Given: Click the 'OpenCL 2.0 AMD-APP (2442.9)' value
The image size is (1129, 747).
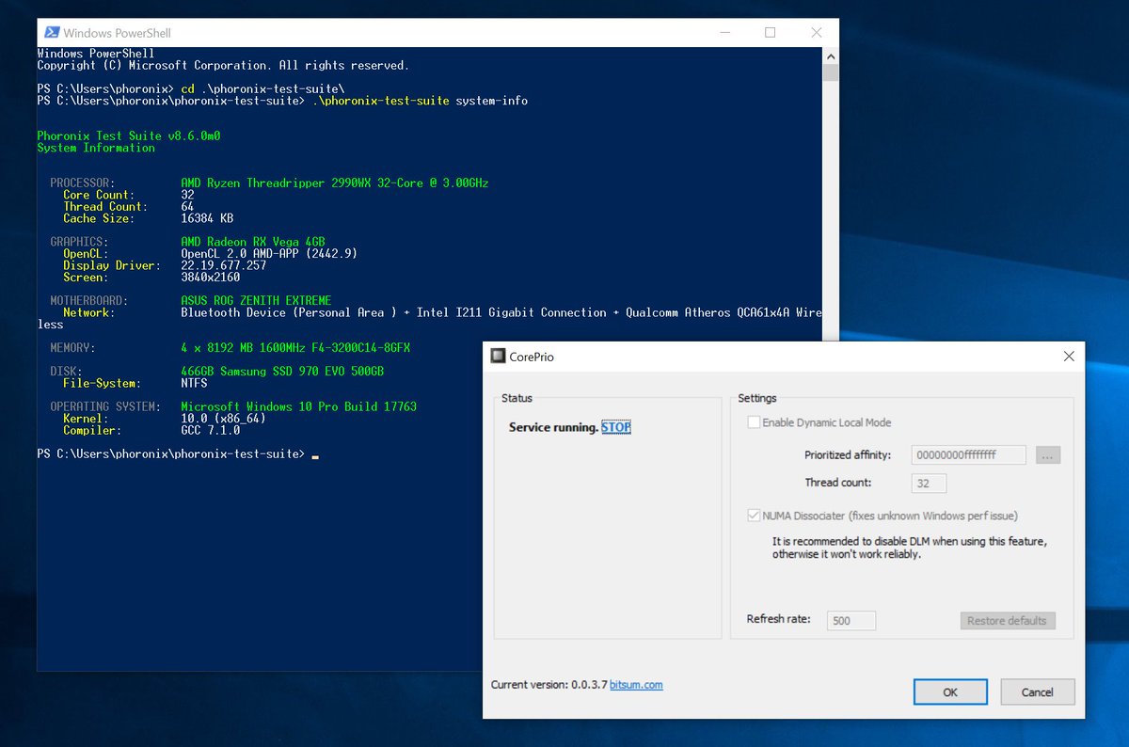Looking at the screenshot, I should point(269,254).
